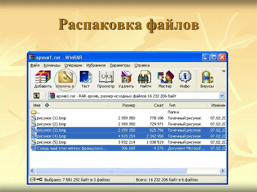257x192 pixels.
Task: Click packed value 1 038 519
Action: click(155, 142)
